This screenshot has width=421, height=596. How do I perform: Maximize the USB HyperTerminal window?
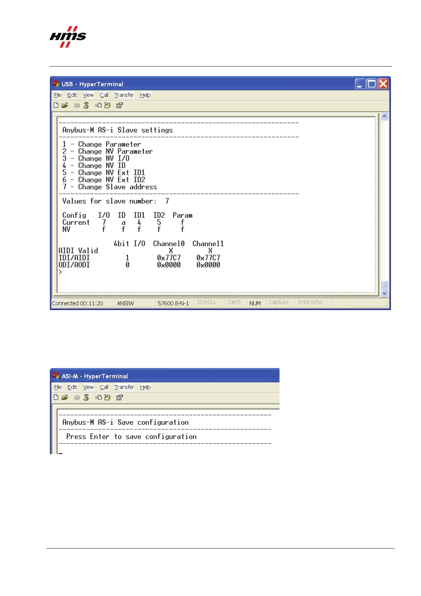click(371, 84)
